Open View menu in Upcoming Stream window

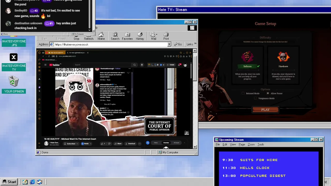click(233, 144)
